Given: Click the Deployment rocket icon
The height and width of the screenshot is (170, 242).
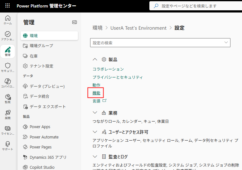Looking at the screenshot, I should [8, 114].
